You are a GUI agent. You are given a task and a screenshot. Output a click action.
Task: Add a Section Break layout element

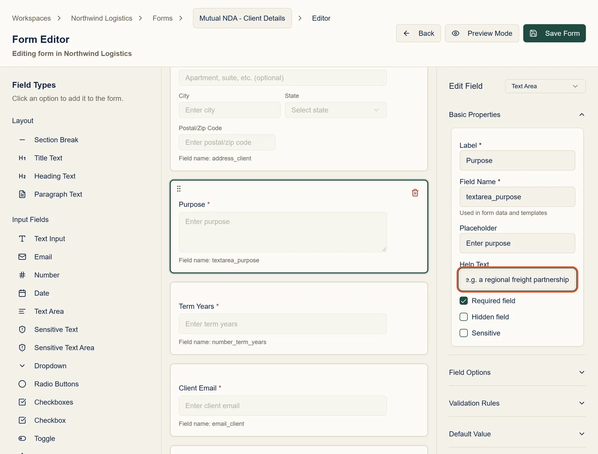point(49,140)
